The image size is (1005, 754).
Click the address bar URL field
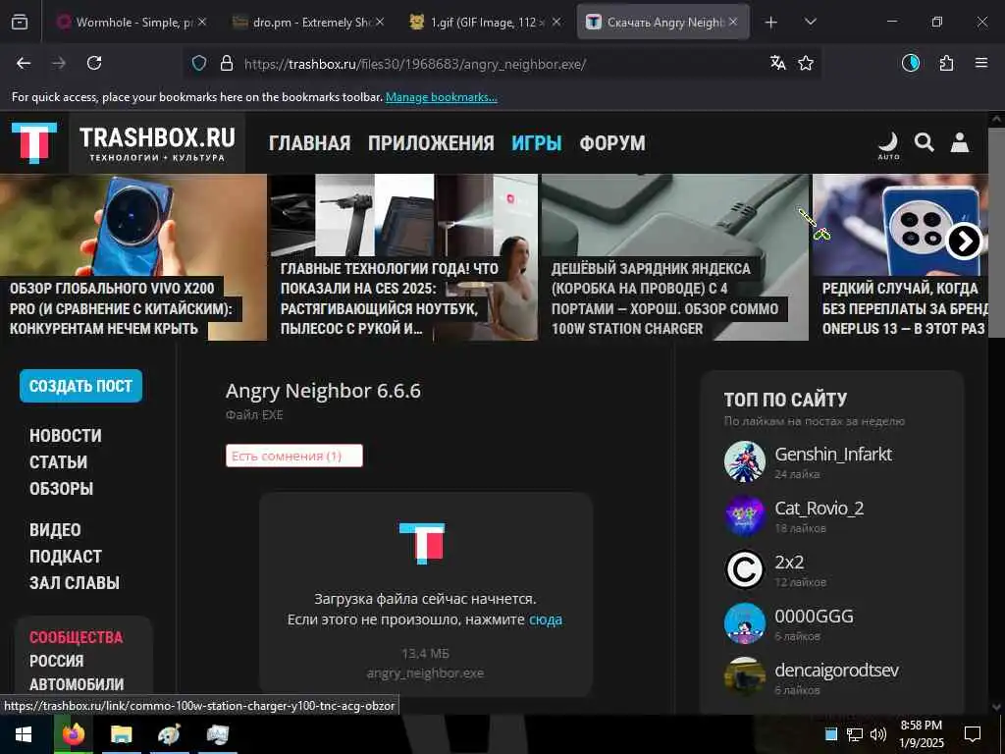(500, 64)
